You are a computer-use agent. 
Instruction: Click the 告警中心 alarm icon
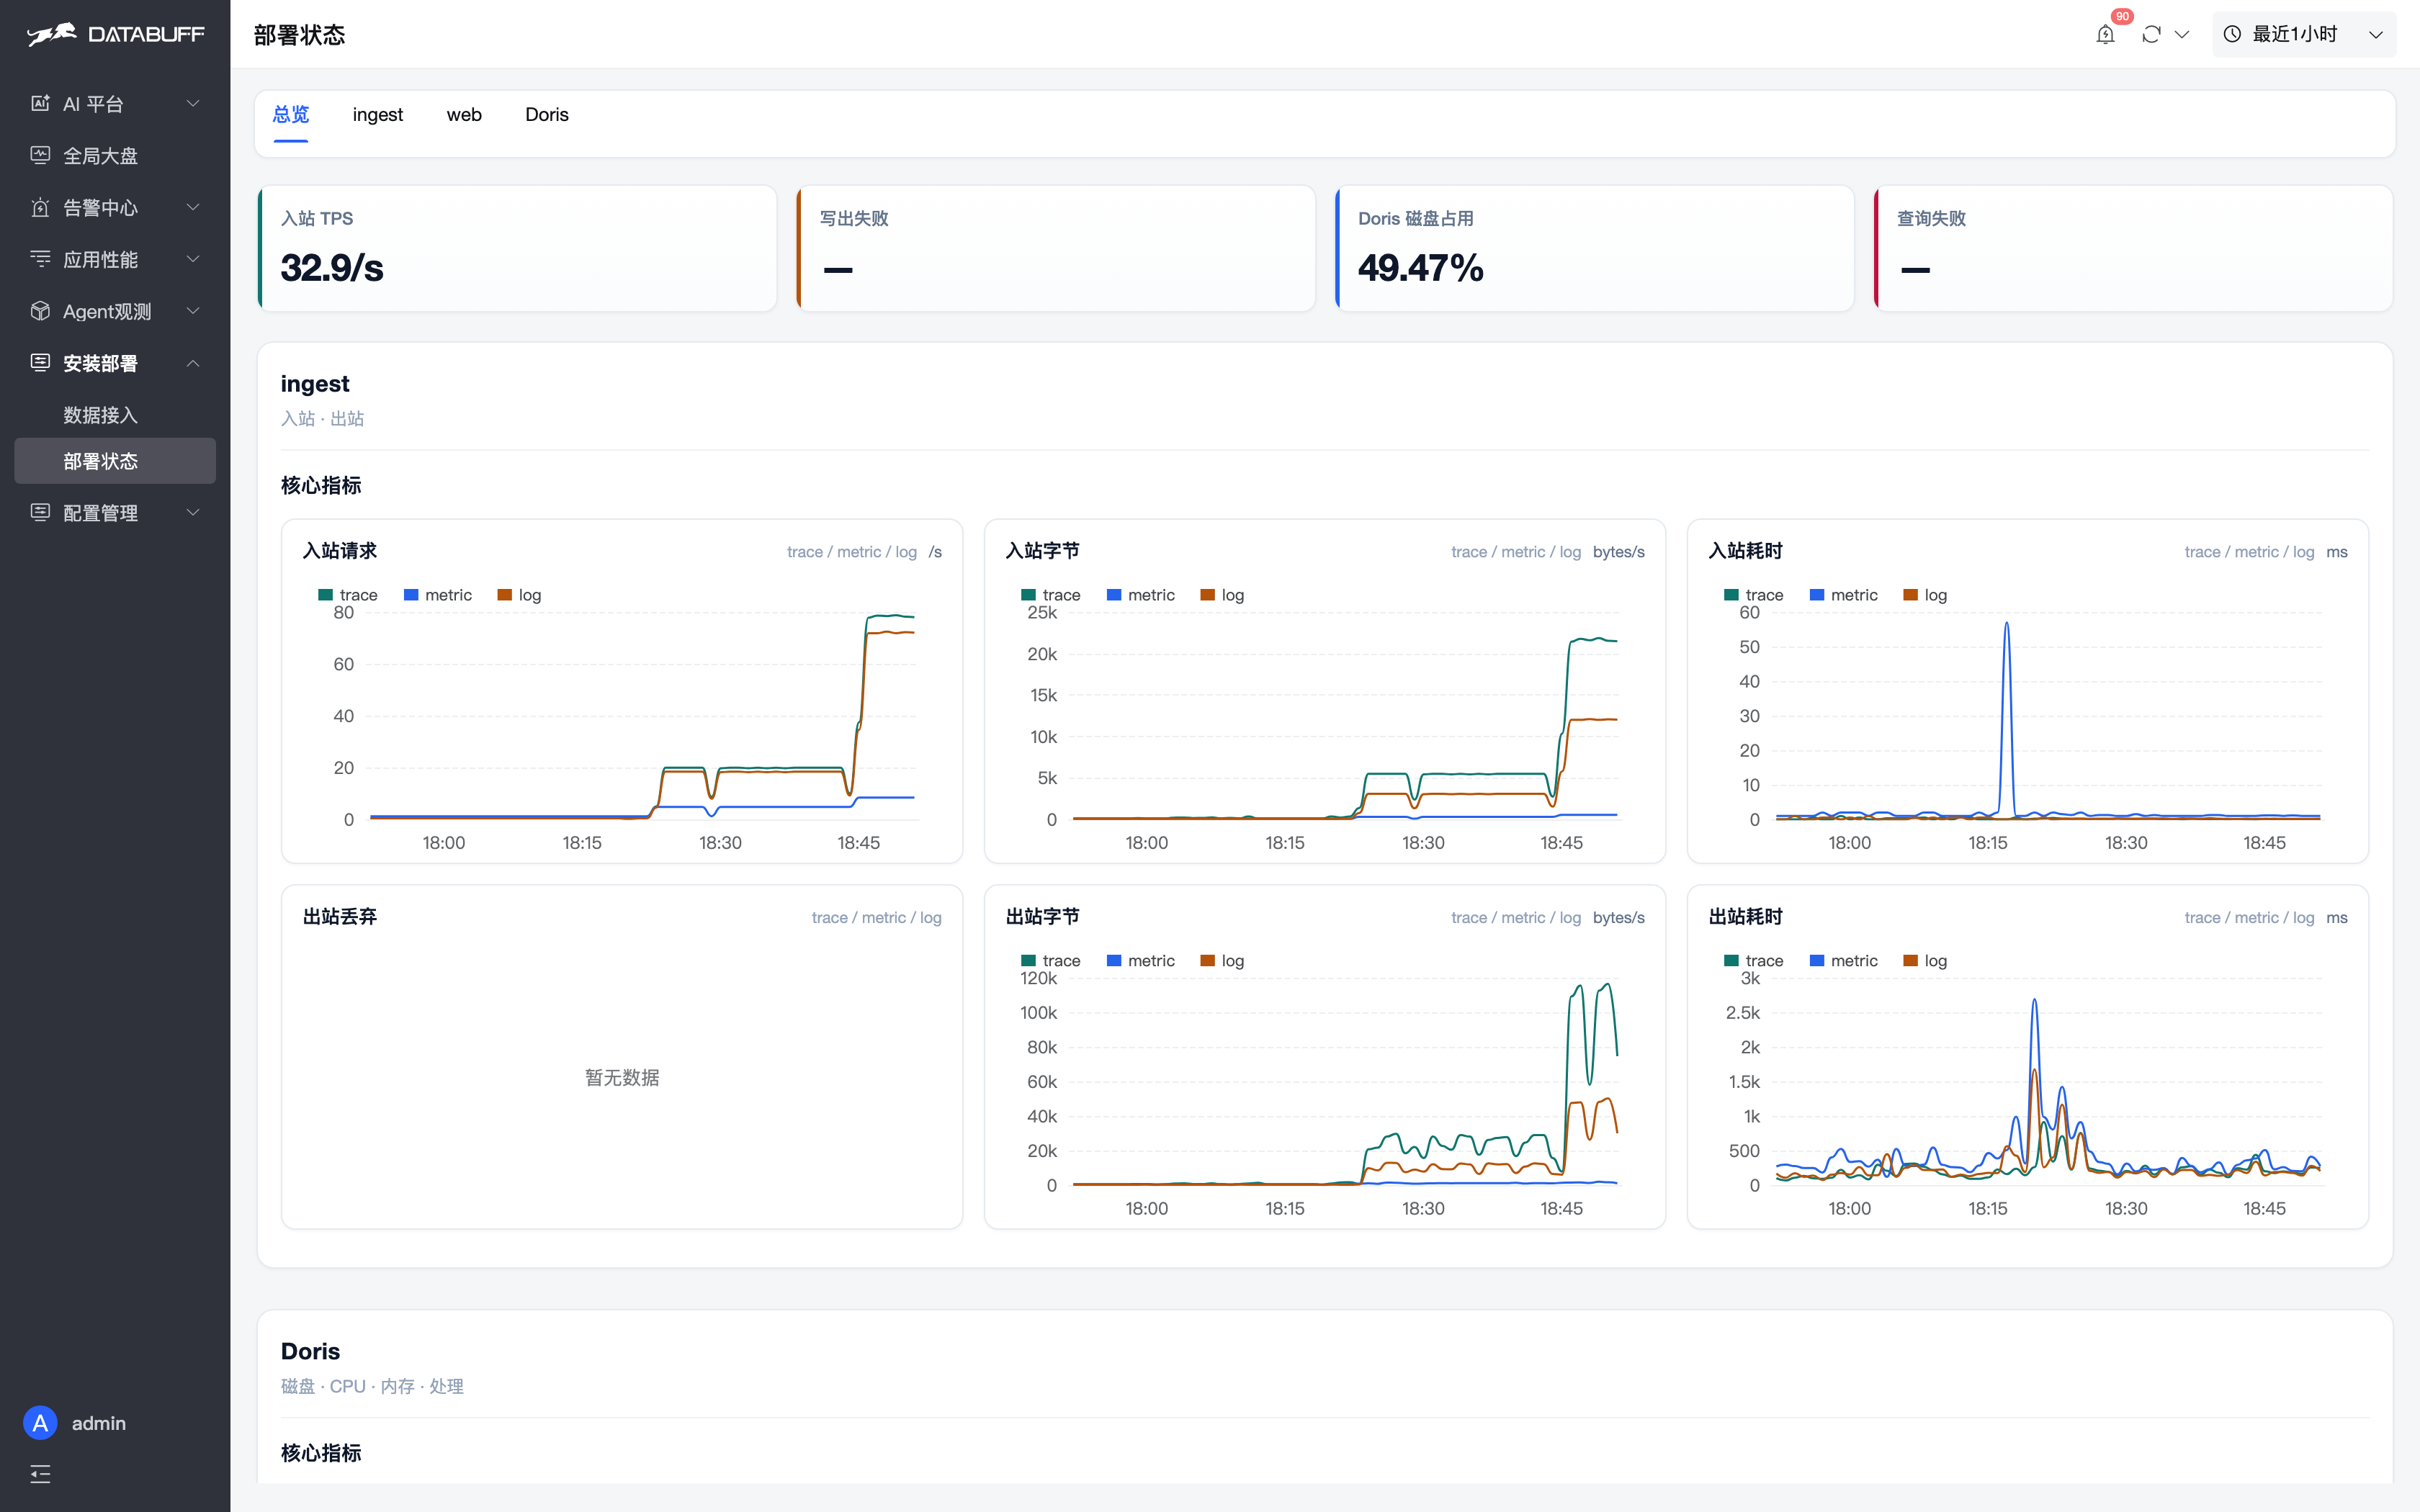[x=40, y=207]
